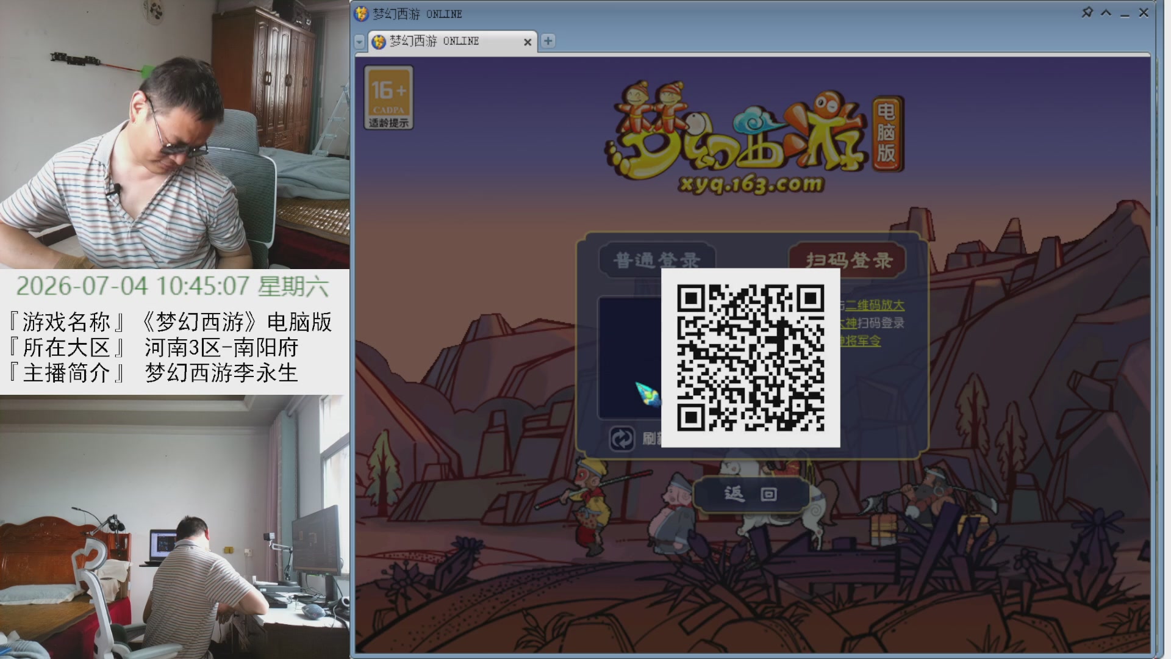Add a new game tab with plus icon
The width and height of the screenshot is (1171, 659).
[x=548, y=41]
